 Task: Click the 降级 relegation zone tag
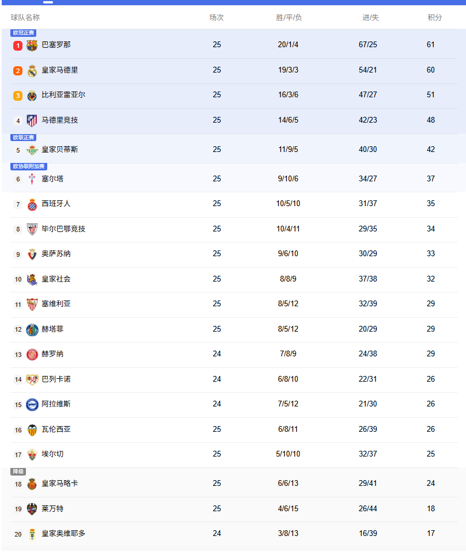tap(18, 472)
